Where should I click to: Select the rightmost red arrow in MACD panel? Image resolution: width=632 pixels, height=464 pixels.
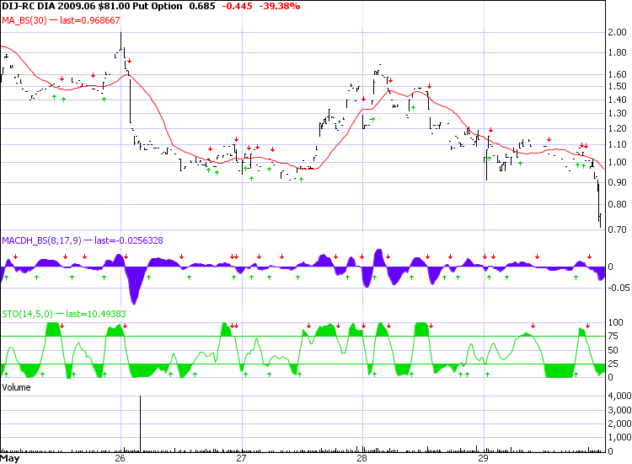[589, 256]
